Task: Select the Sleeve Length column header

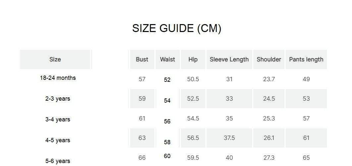Action: point(229,59)
